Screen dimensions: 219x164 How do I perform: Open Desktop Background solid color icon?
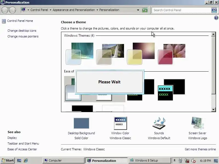pyautogui.click(x=81, y=123)
